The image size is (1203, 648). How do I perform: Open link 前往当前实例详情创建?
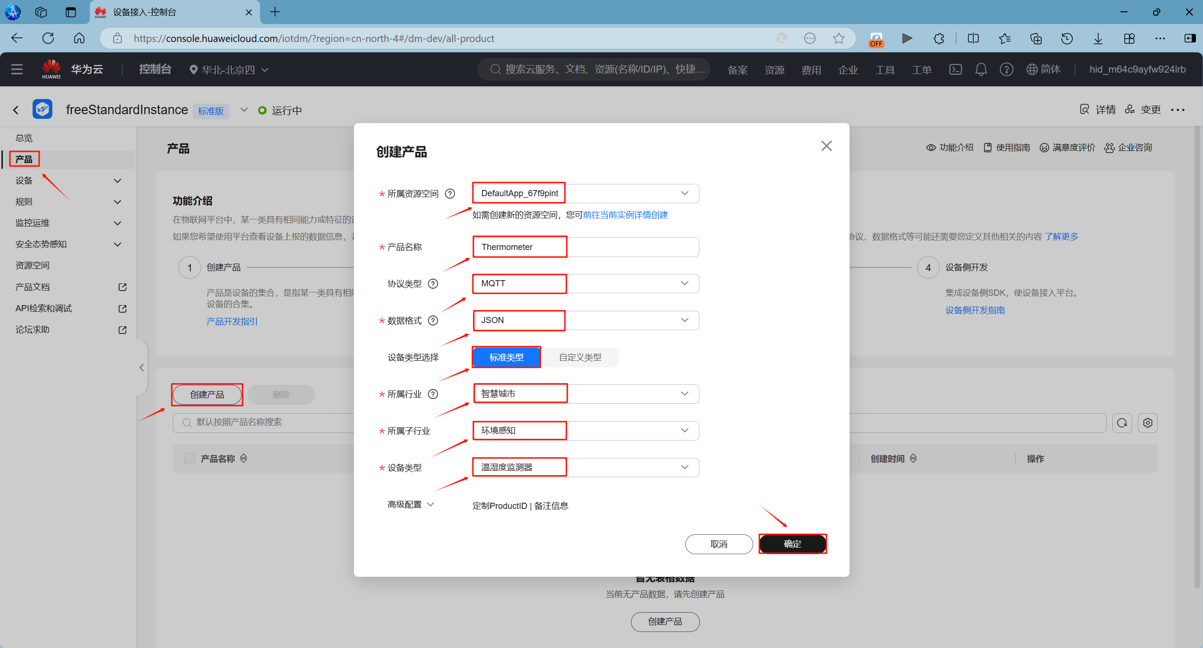pyautogui.click(x=625, y=215)
